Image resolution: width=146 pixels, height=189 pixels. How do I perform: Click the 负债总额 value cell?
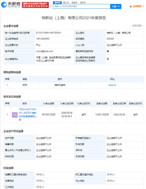click(125, 157)
